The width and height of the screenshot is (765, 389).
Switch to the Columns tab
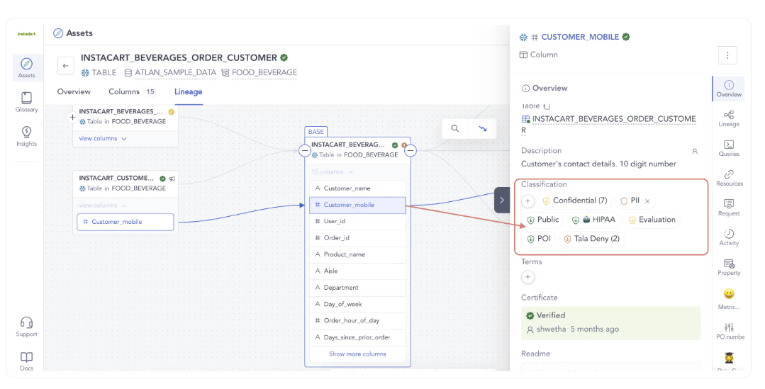click(124, 92)
